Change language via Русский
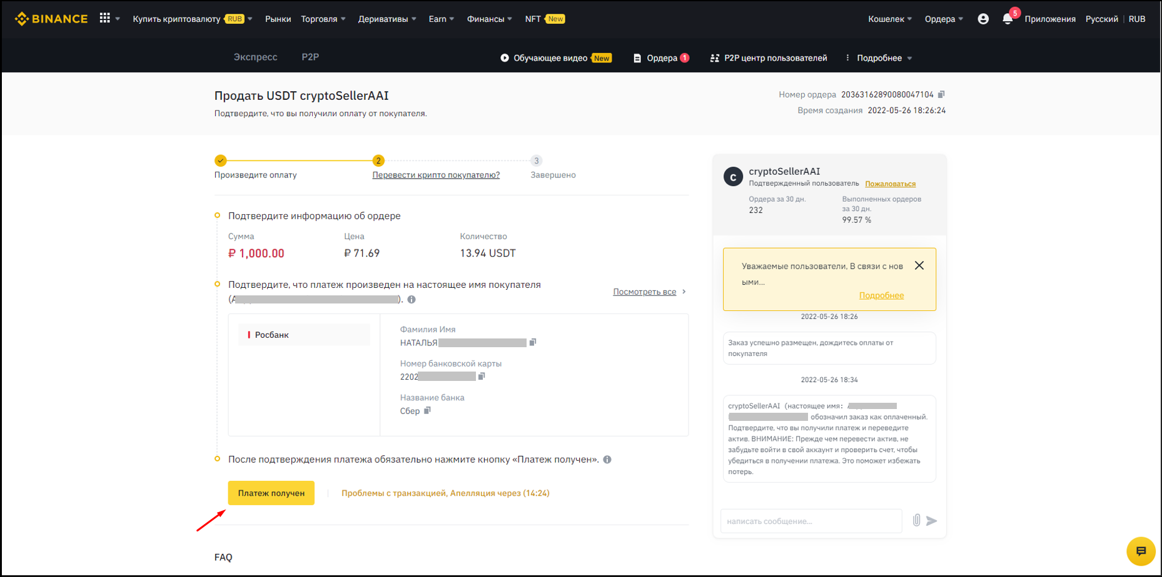 coord(1102,19)
